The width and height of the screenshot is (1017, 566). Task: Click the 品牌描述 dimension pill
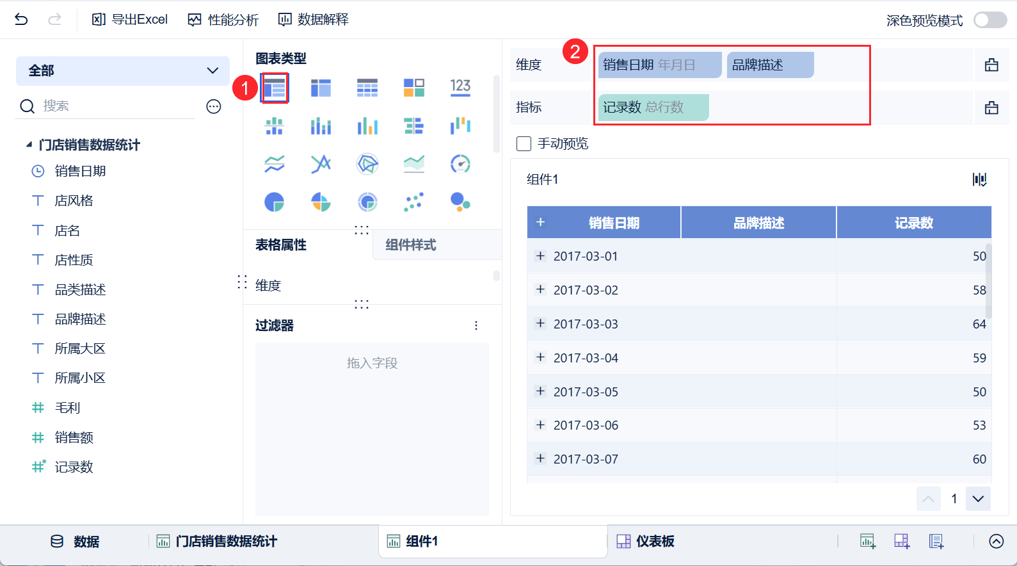[x=771, y=65]
